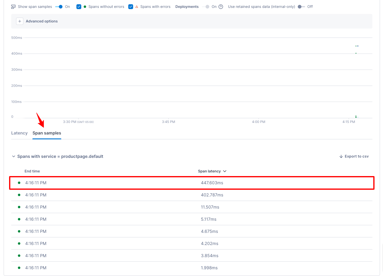Uncheck the Spans with errors checkbox
This screenshot has width=383, height=279.
131,7
